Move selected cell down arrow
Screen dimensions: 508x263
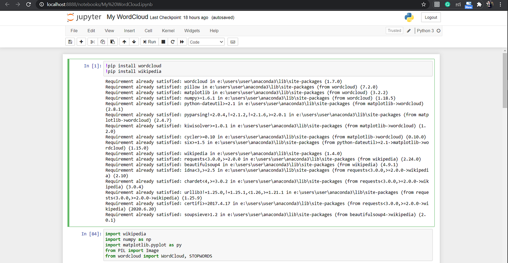pyautogui.click(x=134, y=42)
